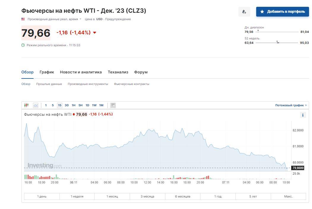
Task: Open Фьючерсные контракты sub-tab
Action: [132, 84]
